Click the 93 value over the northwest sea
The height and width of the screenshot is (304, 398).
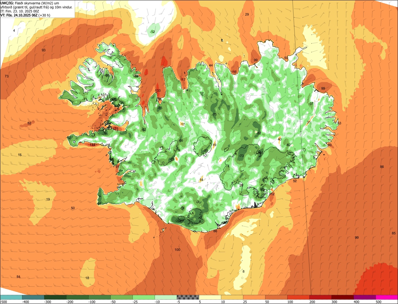44,50
